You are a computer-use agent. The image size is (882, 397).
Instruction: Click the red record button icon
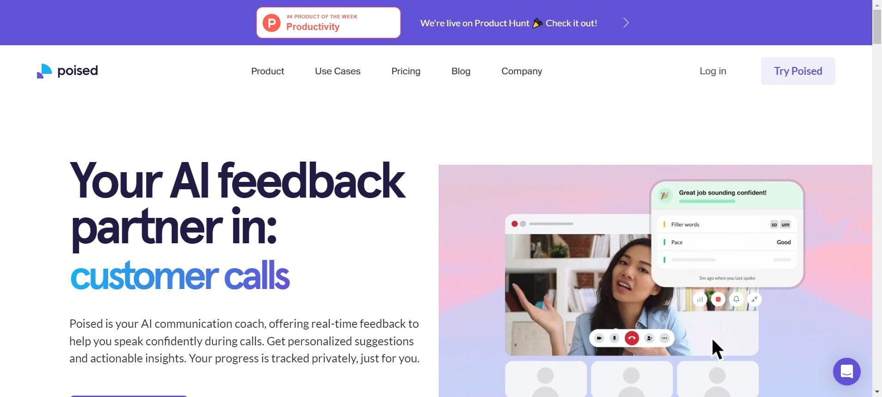718,299
